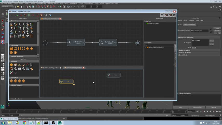Click the first layout icon in editor's top-right
This screenshot has width=222, height=125.
click(x=162, y=15)
